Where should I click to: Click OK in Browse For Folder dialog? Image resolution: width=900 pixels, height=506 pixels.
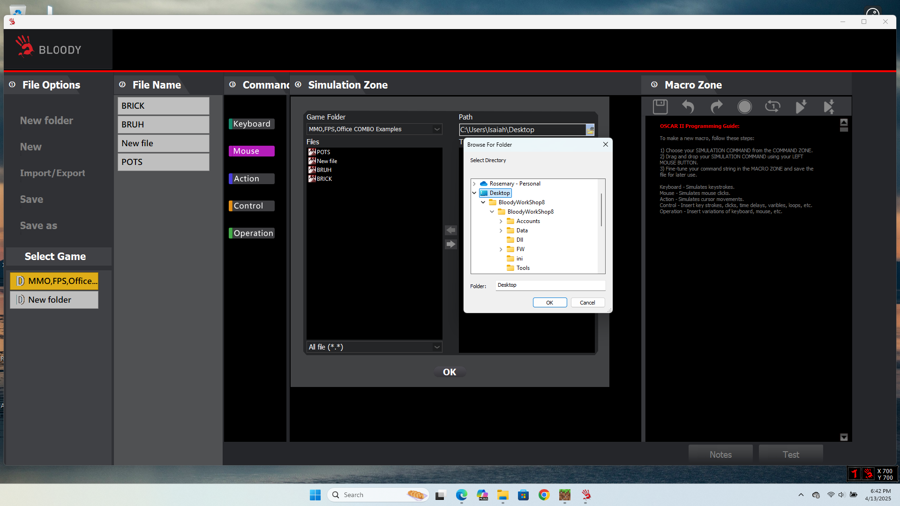point(549,303)
